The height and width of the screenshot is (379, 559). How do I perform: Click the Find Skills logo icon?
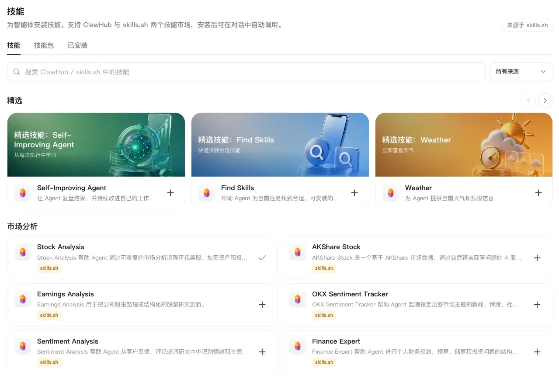click(207, 193)
